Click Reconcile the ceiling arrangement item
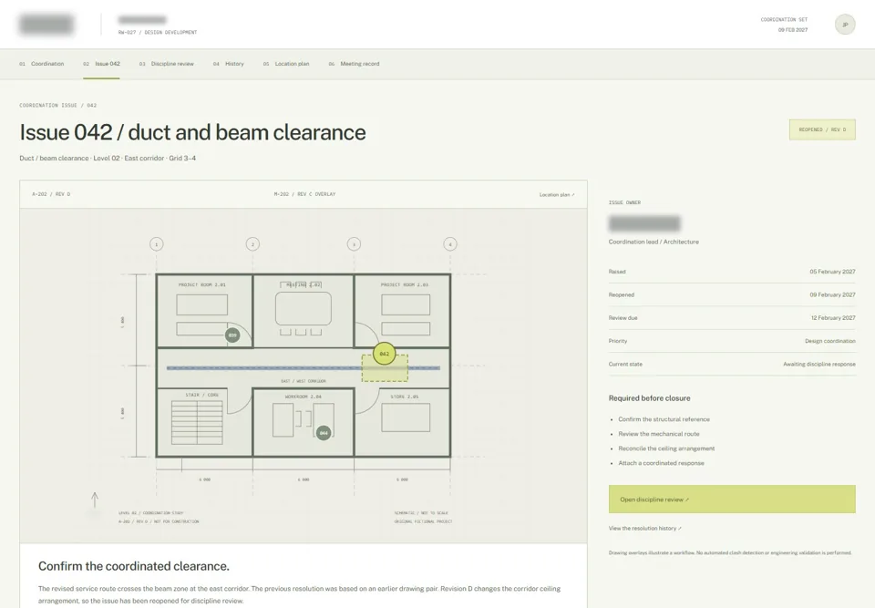The image size is (875, 608). pyautogui.click(x=666, y=448)
